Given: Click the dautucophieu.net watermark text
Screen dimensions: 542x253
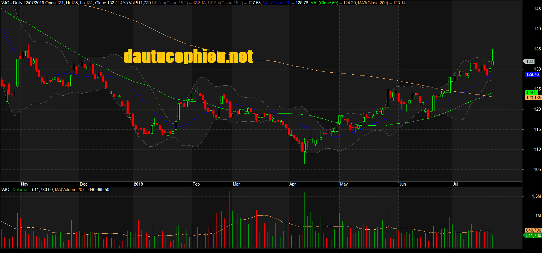Looking at the screenshot, I should (x=188, y=56).
